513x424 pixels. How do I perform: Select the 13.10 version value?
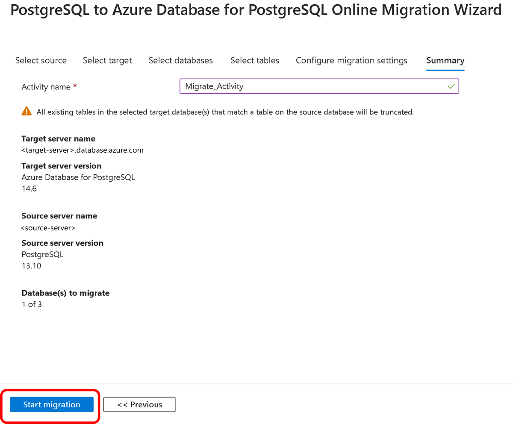tap(31, 266)
